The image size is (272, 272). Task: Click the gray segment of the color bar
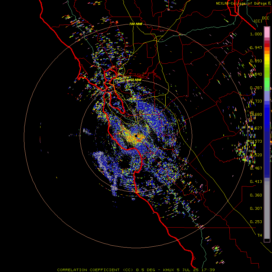tap(267, 210)
